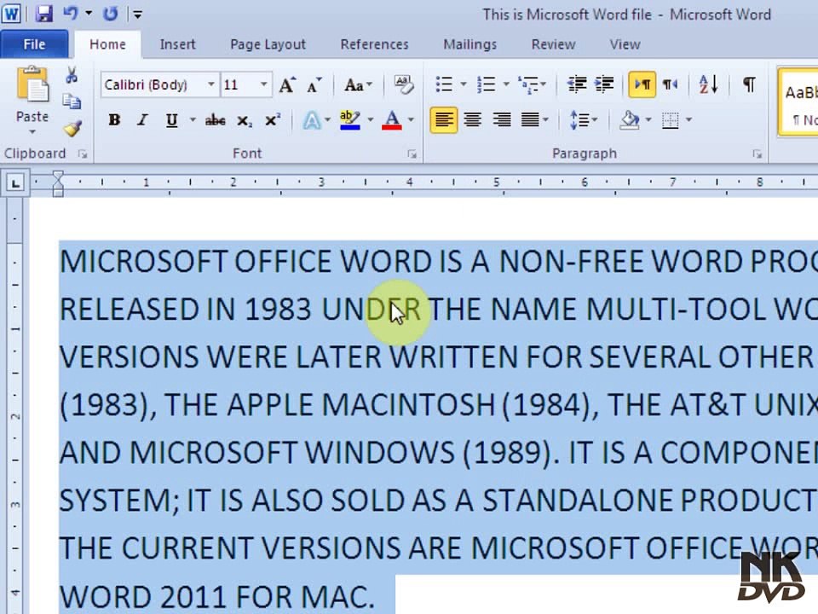
Task: Toggle Italic formatting
Action: pos(142,120)
